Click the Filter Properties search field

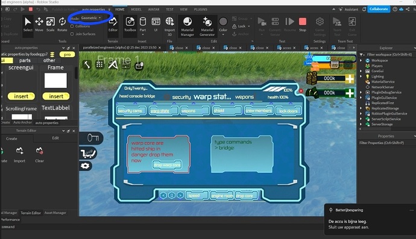[x=386, y=143]
